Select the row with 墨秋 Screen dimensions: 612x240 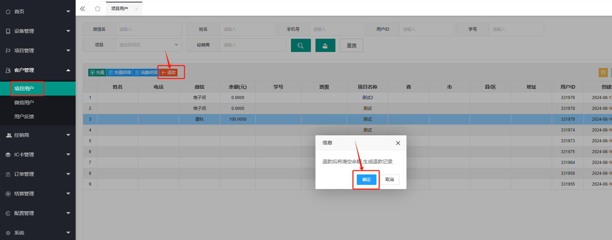pos(347,119)
